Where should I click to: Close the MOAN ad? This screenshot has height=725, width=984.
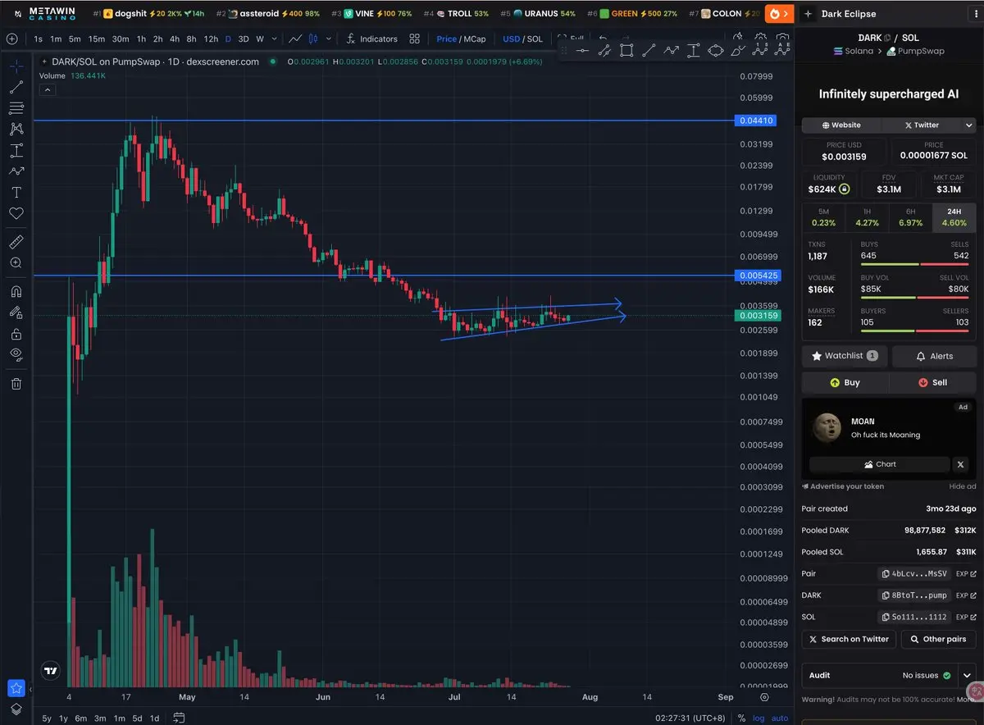pyautogui.click(x=961, y=464)
